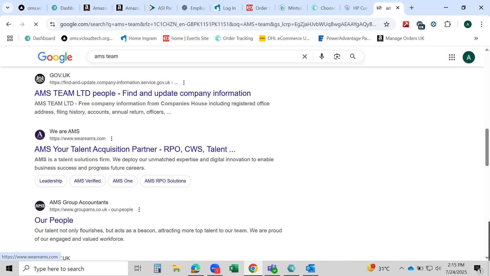This screenshot has width=490, height=276.
Task: Open the red arrow extension icon
Action: click(406, 24)
